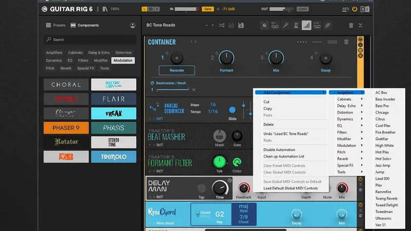The width and height of the screenshot is (411, 231).
Task: Click the NI logo in header
Action: tap(365, 9)
